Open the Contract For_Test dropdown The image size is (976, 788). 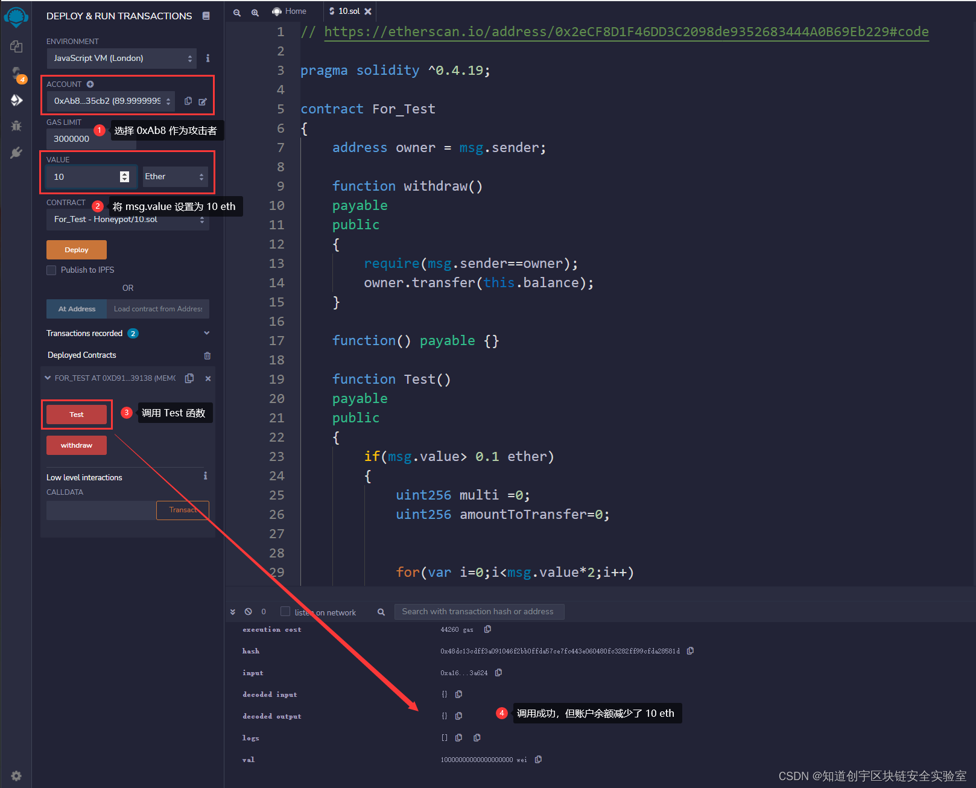(x=128, y=220)
